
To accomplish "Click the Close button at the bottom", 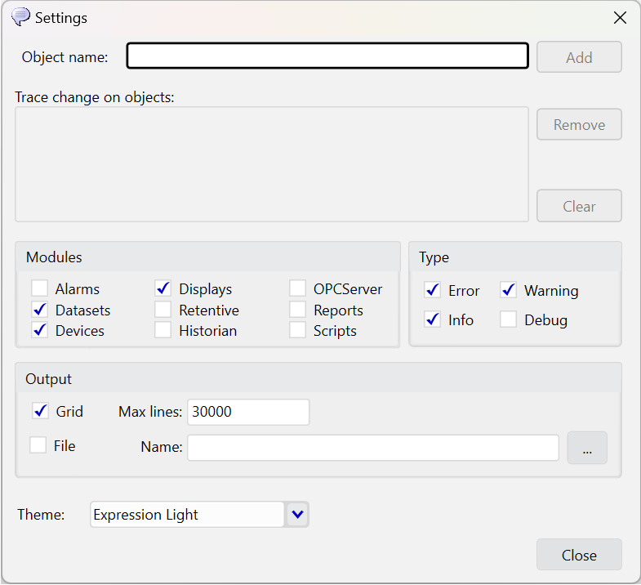I will coord(579,555).
